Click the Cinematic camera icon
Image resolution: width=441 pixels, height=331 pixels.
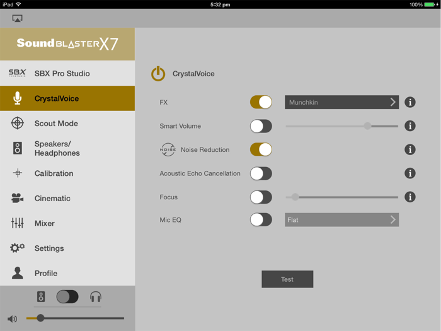(x=18, y=198)
